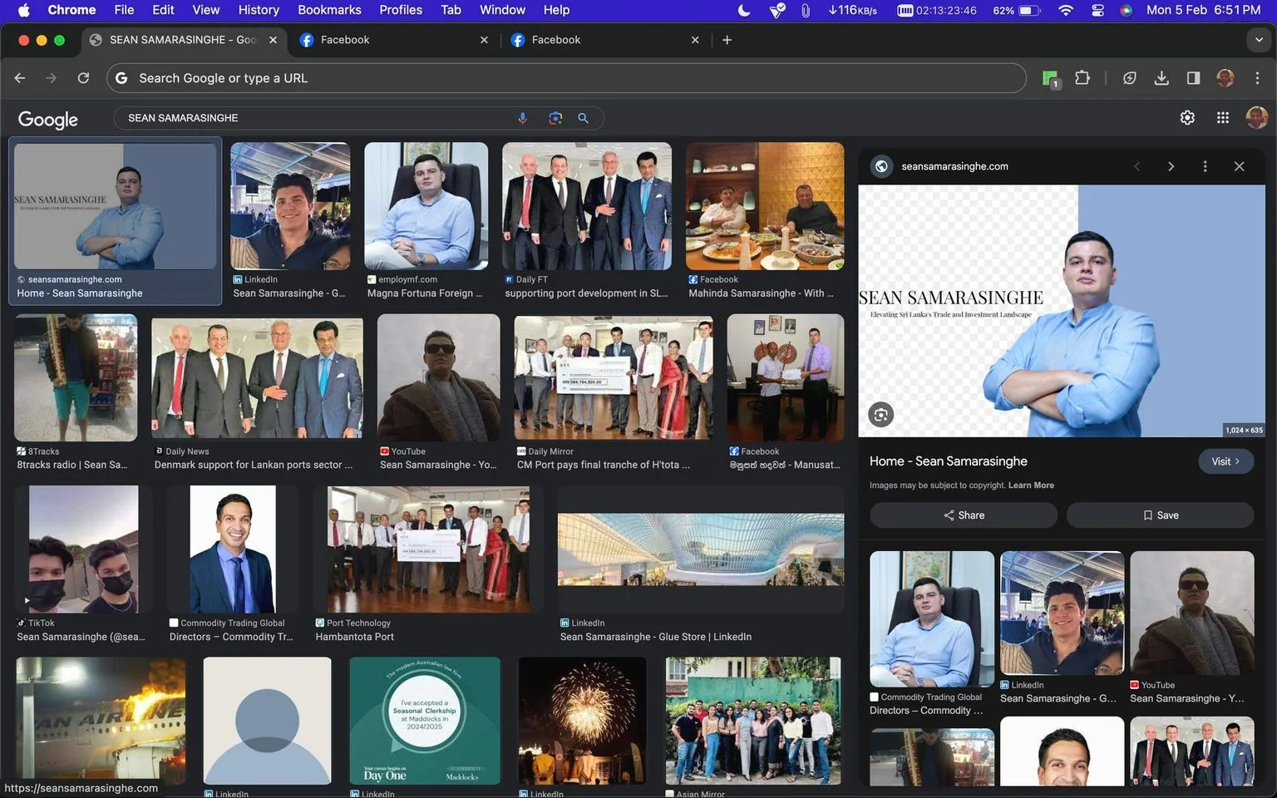Open the Bookmarks menu
Screen dimensions: 1277x798
point(329,10)
